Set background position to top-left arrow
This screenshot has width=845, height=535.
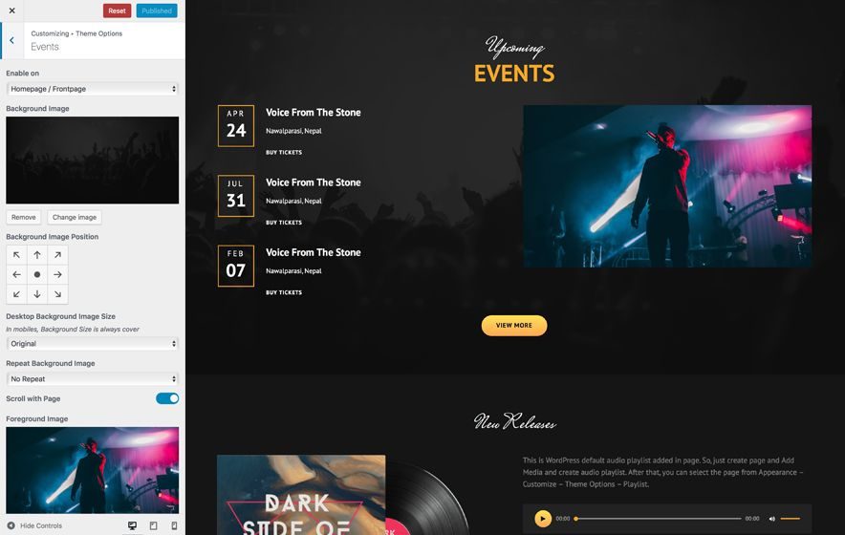(16, 255)
